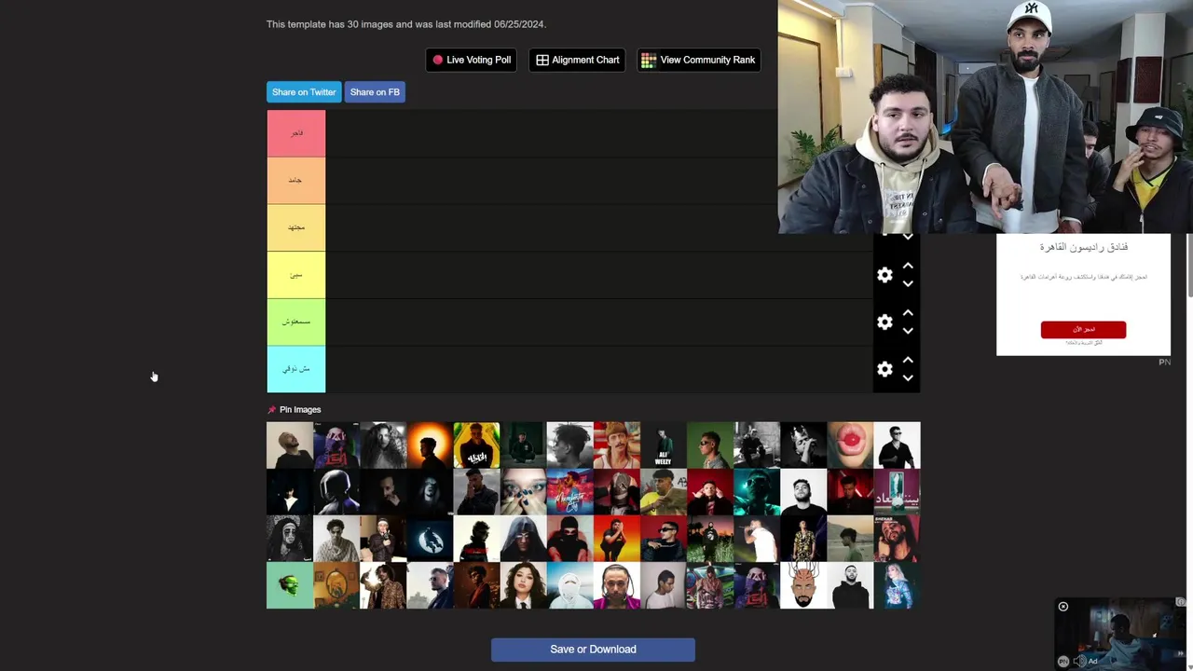This screenshot has width=1193, height=671.
Task: Move the cyan tier row down
Action: coord(908,377)
